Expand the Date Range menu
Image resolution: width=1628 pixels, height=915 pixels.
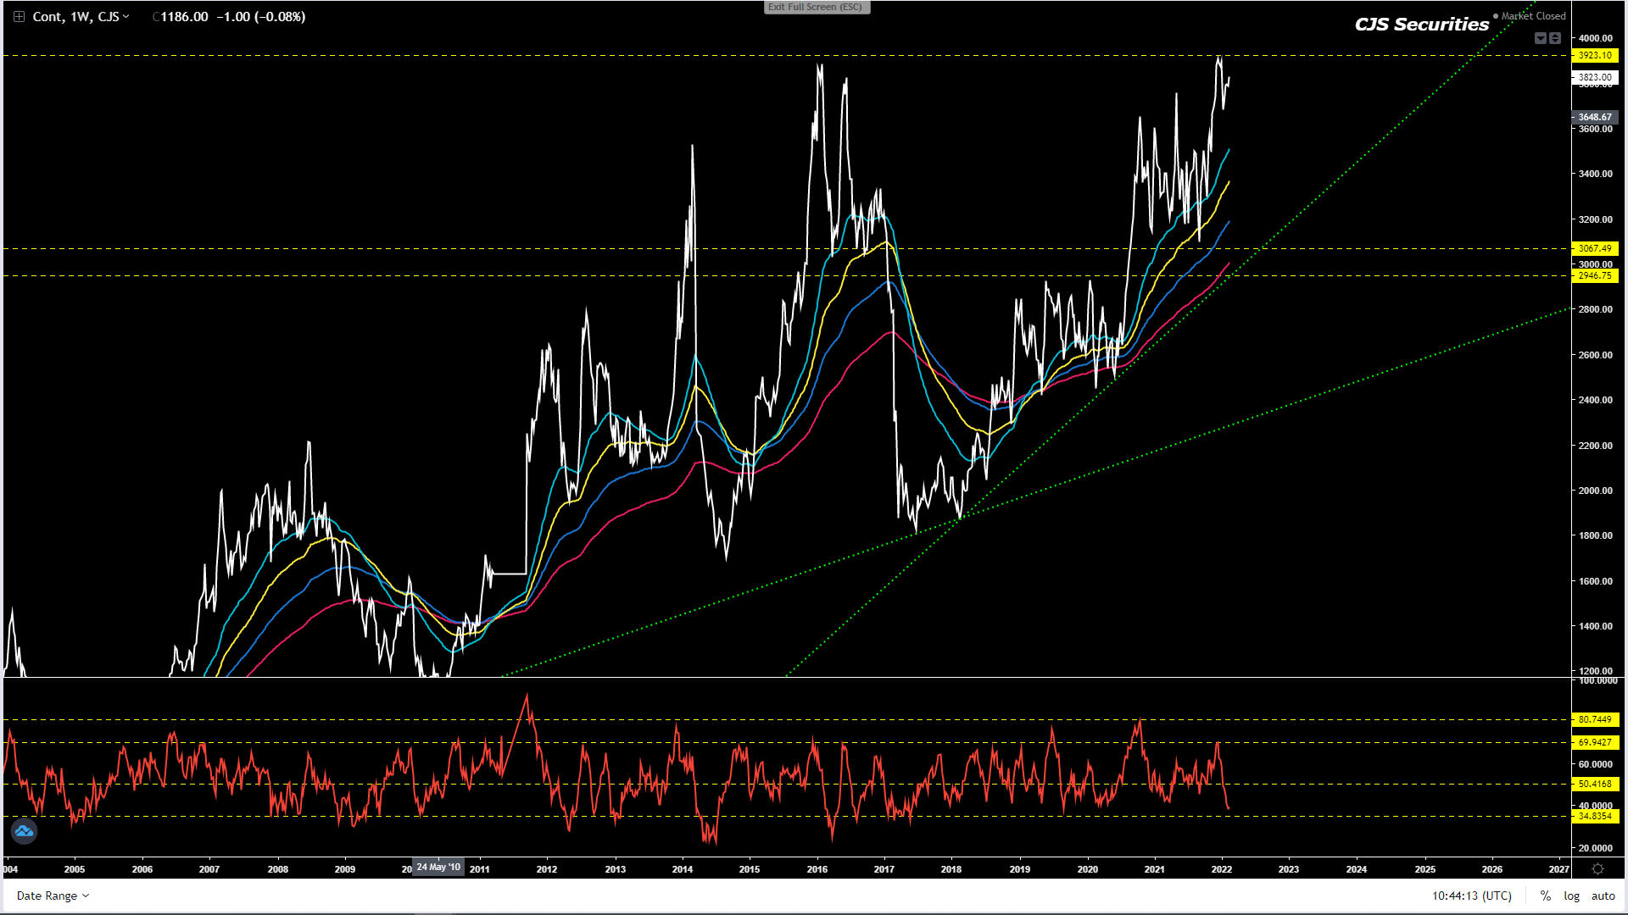(x=53, y=896)
